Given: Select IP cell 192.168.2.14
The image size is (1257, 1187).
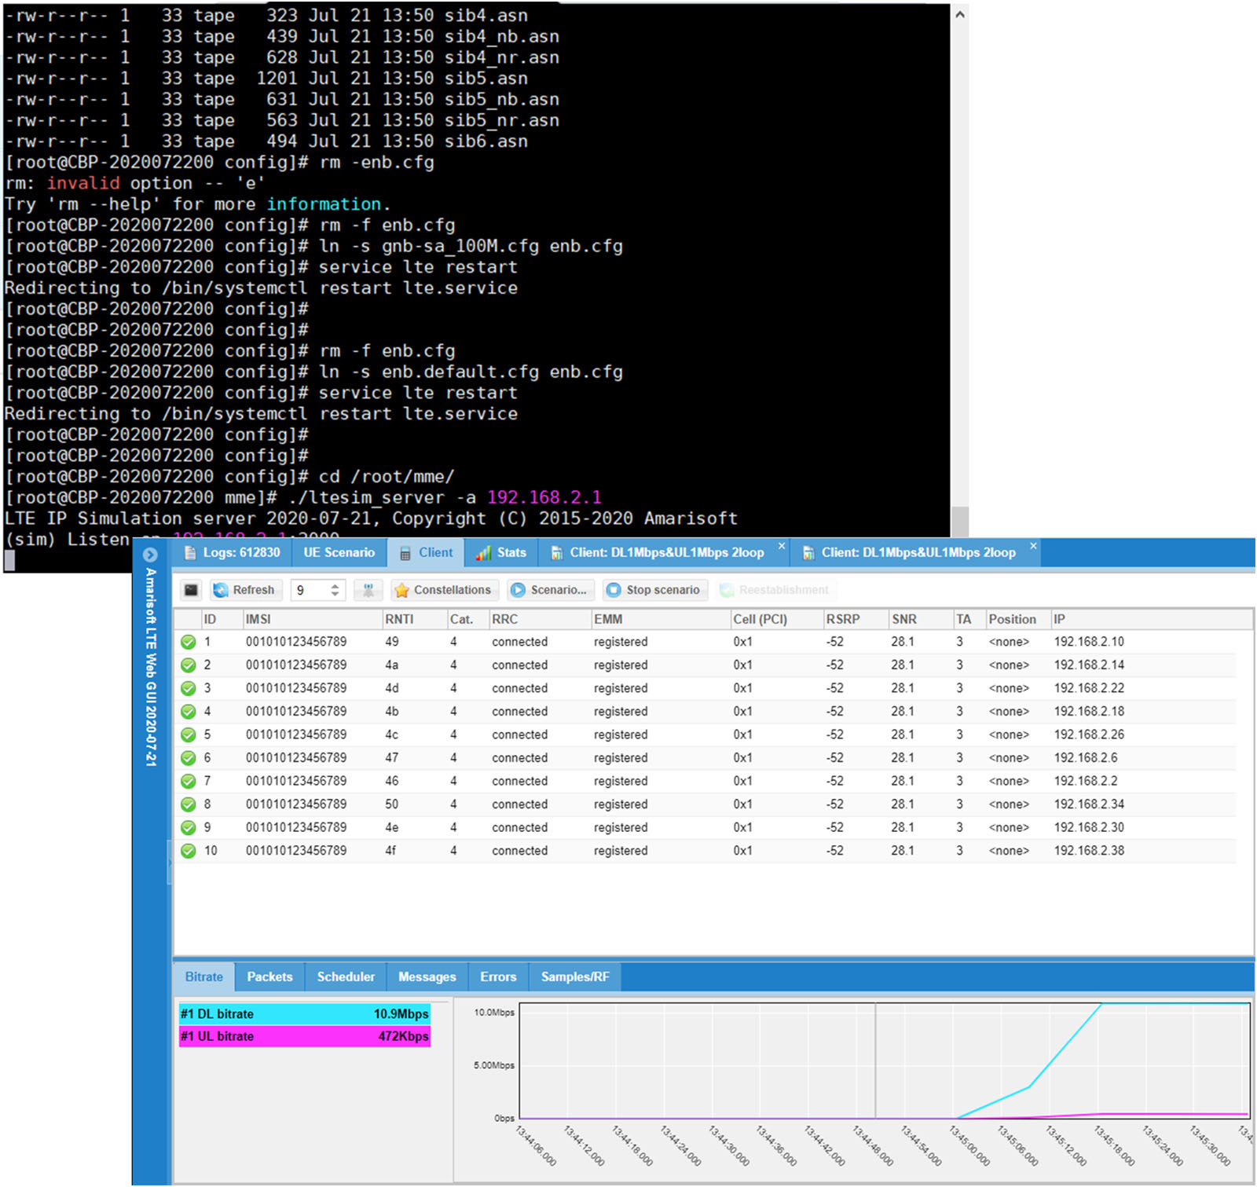Looking at the screenshot, I should click(1089, 665).
